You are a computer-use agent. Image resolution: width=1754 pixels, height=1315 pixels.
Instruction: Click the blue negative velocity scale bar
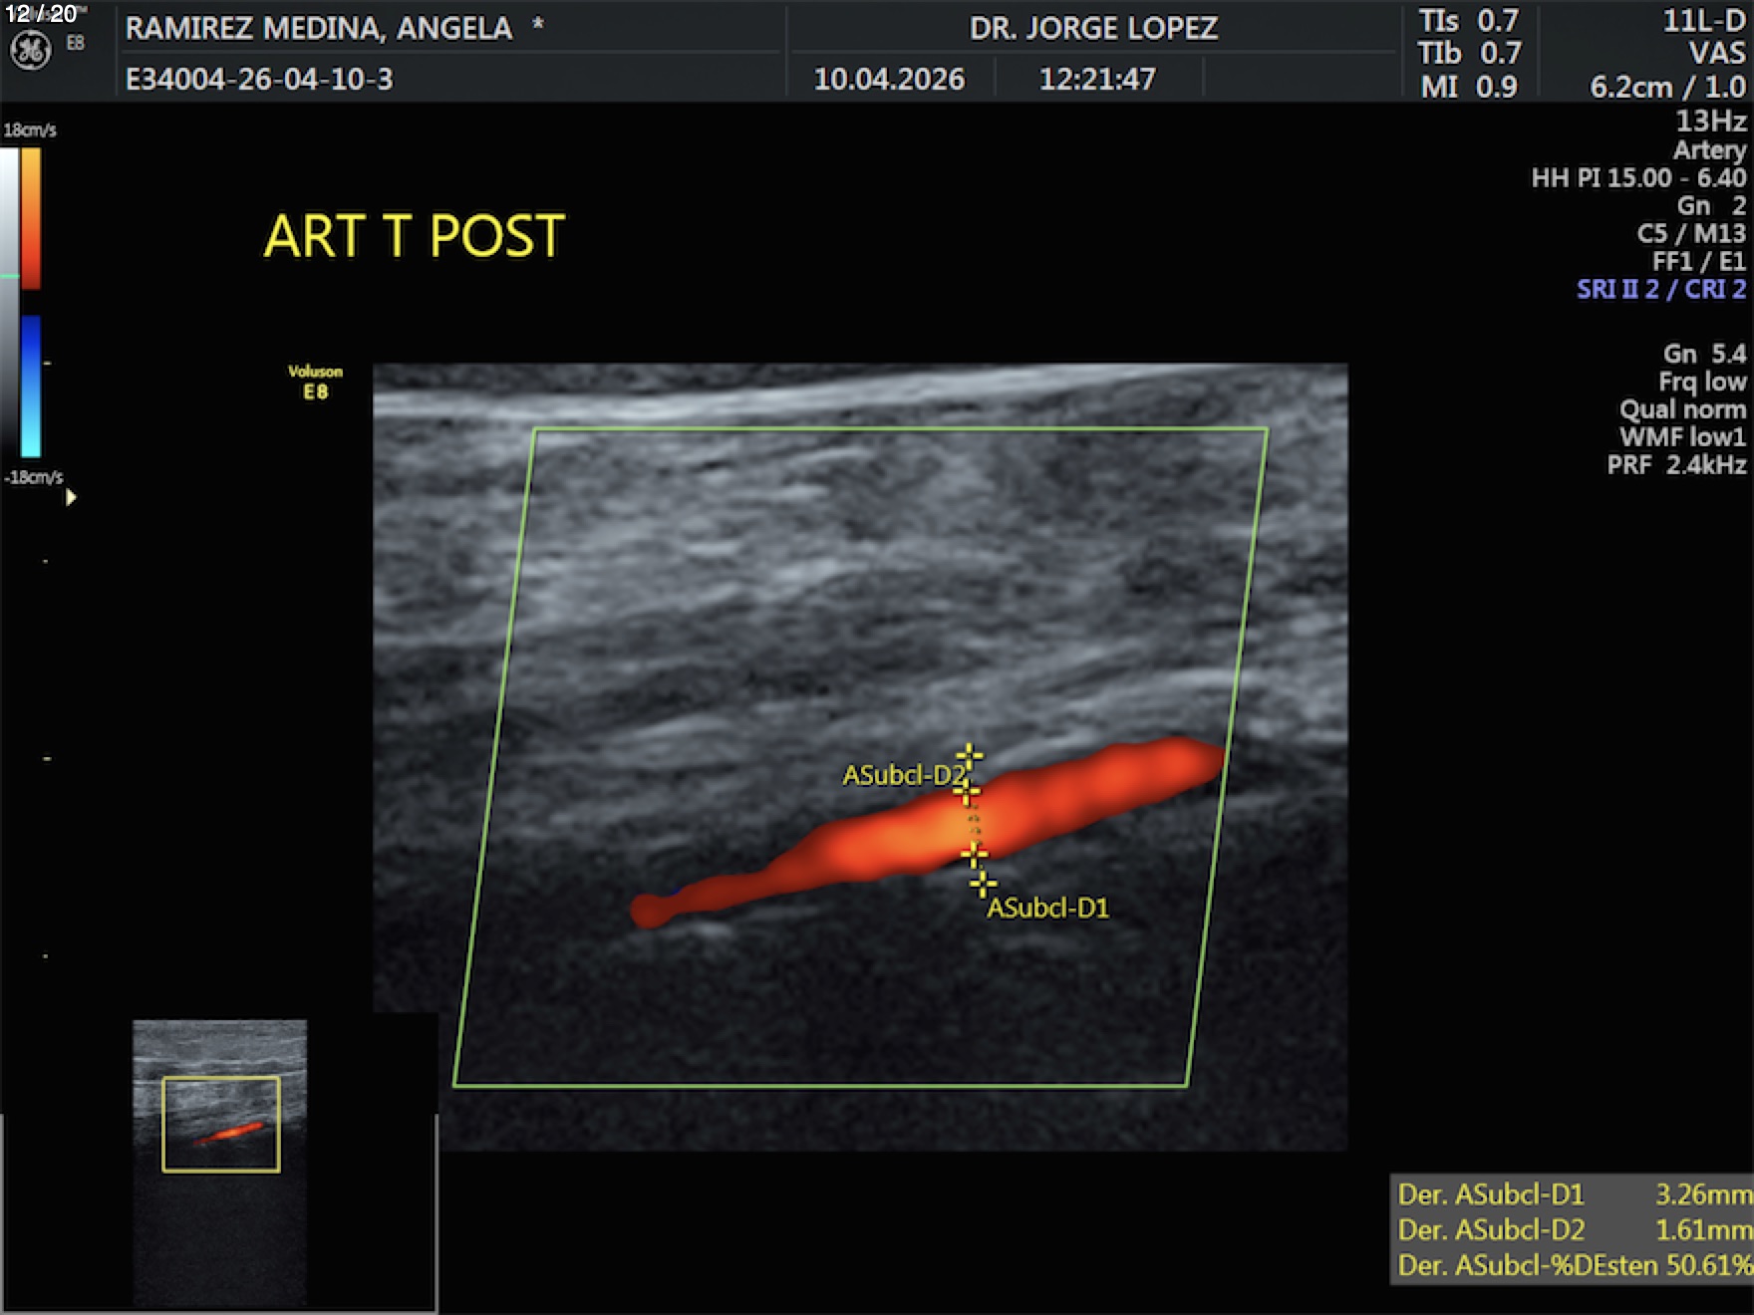pyautogui.click(x=31, y=386)
